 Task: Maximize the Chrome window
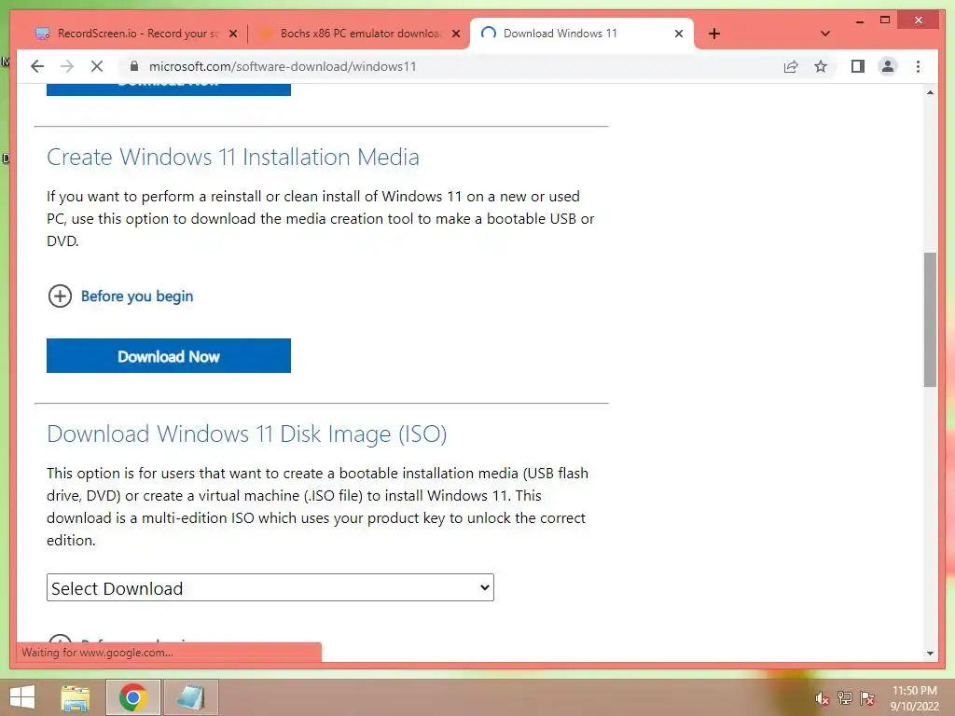pos(885,21)
